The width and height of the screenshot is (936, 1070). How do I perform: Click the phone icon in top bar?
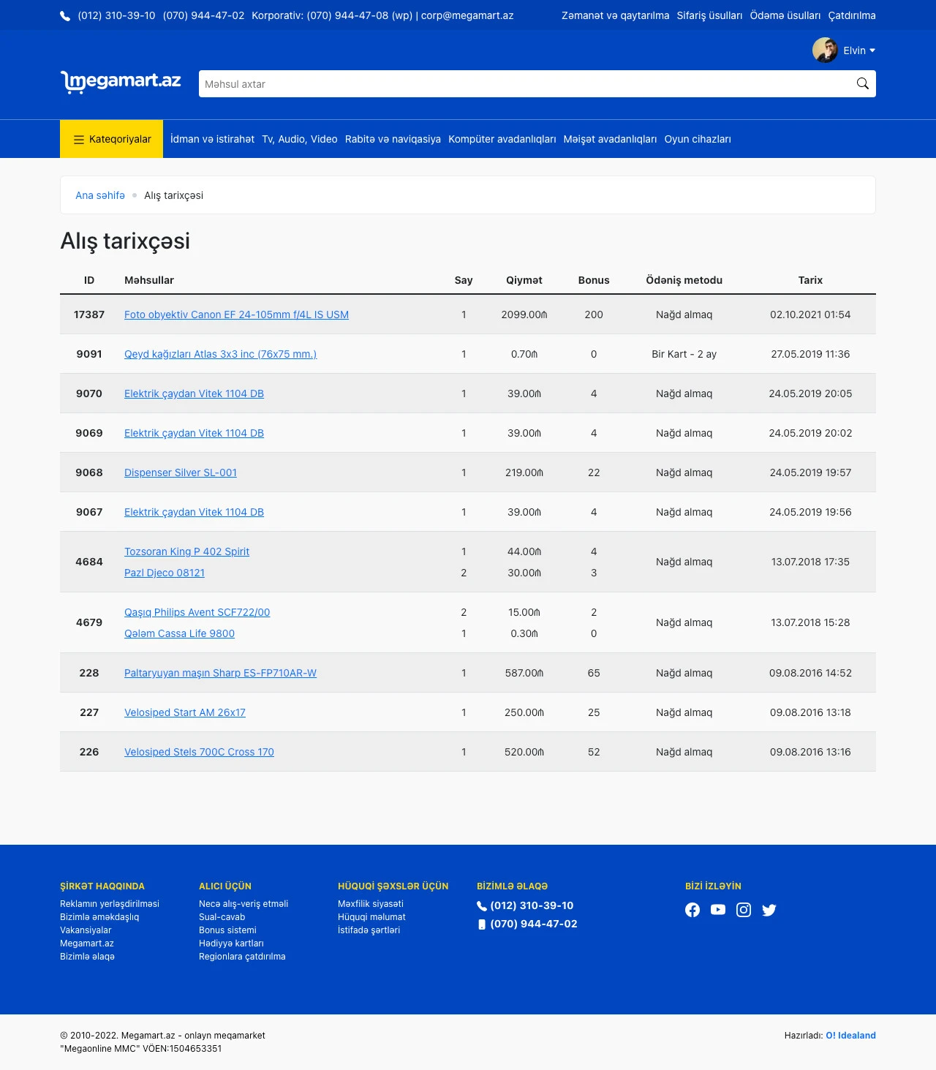65,16
